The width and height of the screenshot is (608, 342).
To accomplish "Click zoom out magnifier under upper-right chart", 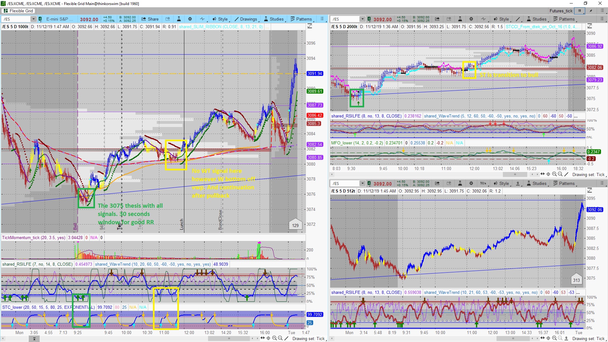I will click(x=560, y=174).
